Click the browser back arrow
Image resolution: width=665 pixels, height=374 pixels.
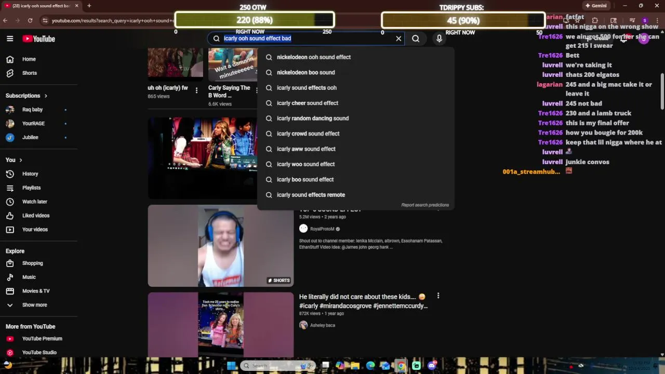(x=5, y=20)
